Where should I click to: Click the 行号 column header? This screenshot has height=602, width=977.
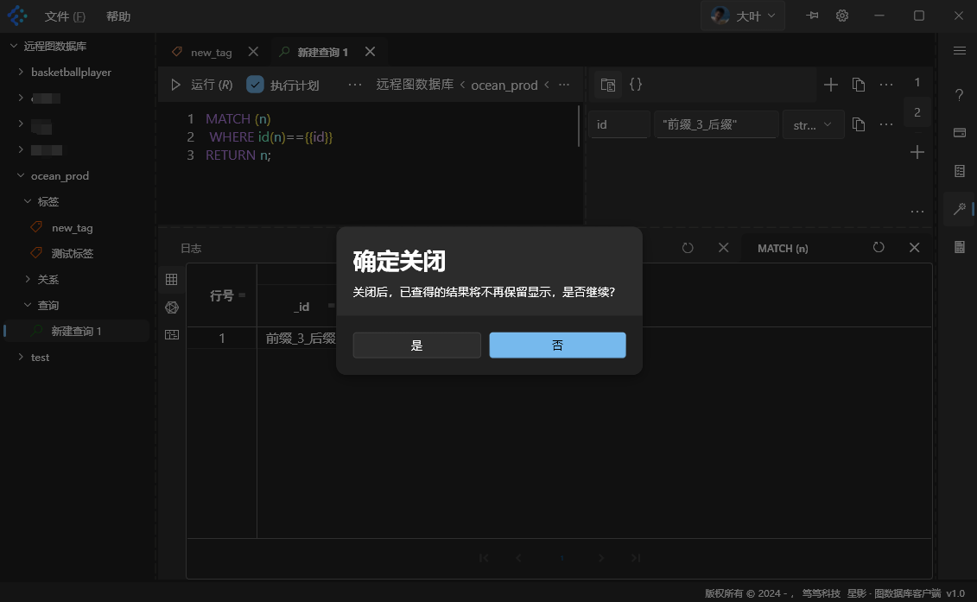(222, 295)
